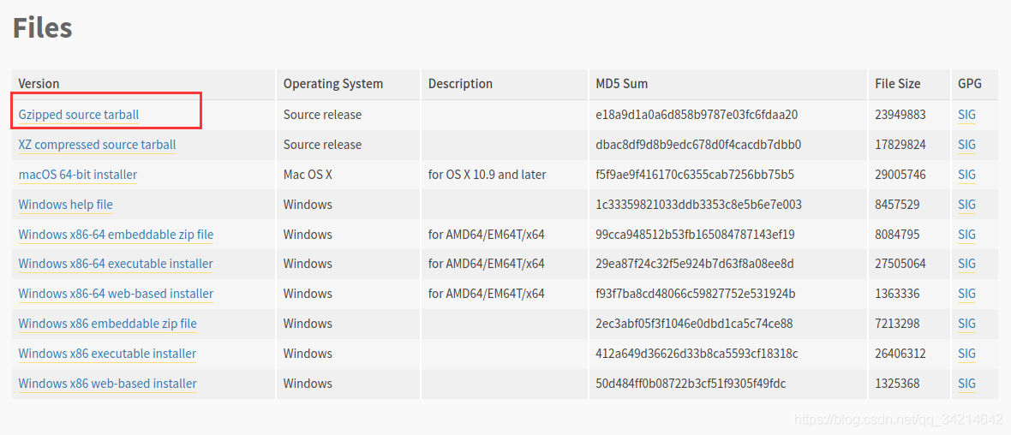Open SIG link for macOS 64-bit installer
Screen dimensions: 1011x435
point(966,175)
